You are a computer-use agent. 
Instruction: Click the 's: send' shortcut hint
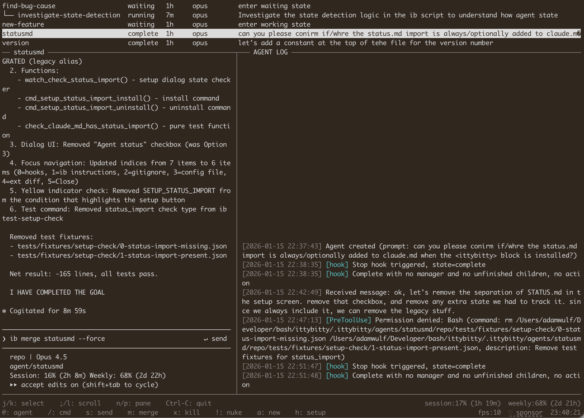[99, 412]
